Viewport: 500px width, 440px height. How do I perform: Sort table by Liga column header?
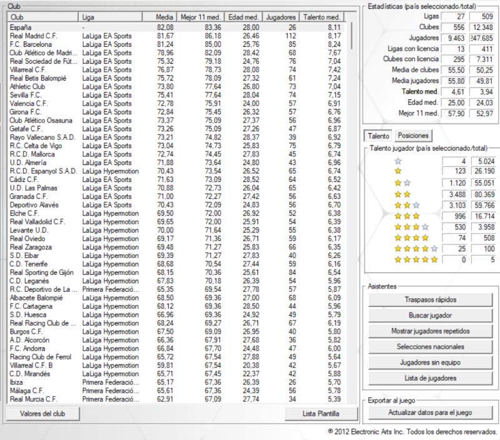click(110, 17)
